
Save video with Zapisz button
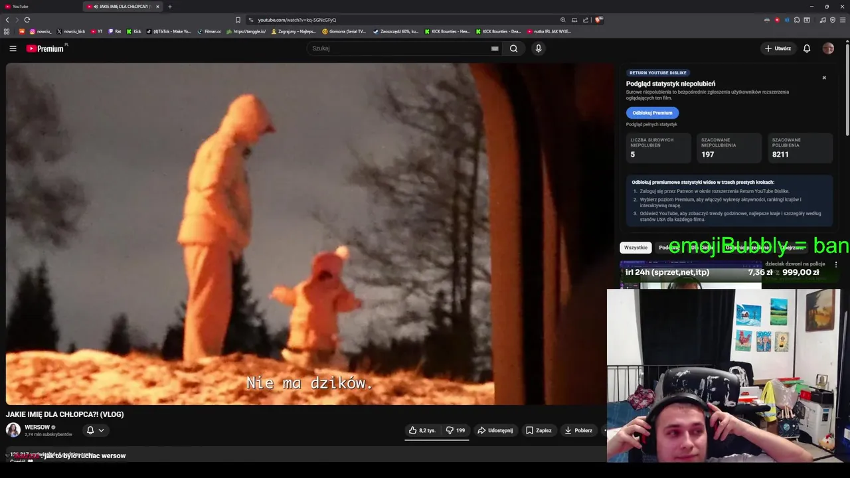coord(539,430)
